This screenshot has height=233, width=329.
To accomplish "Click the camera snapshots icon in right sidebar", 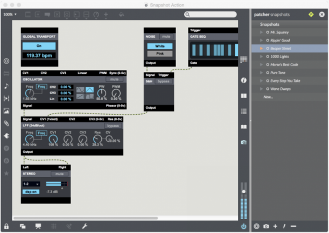I will (x=243, y=142).
